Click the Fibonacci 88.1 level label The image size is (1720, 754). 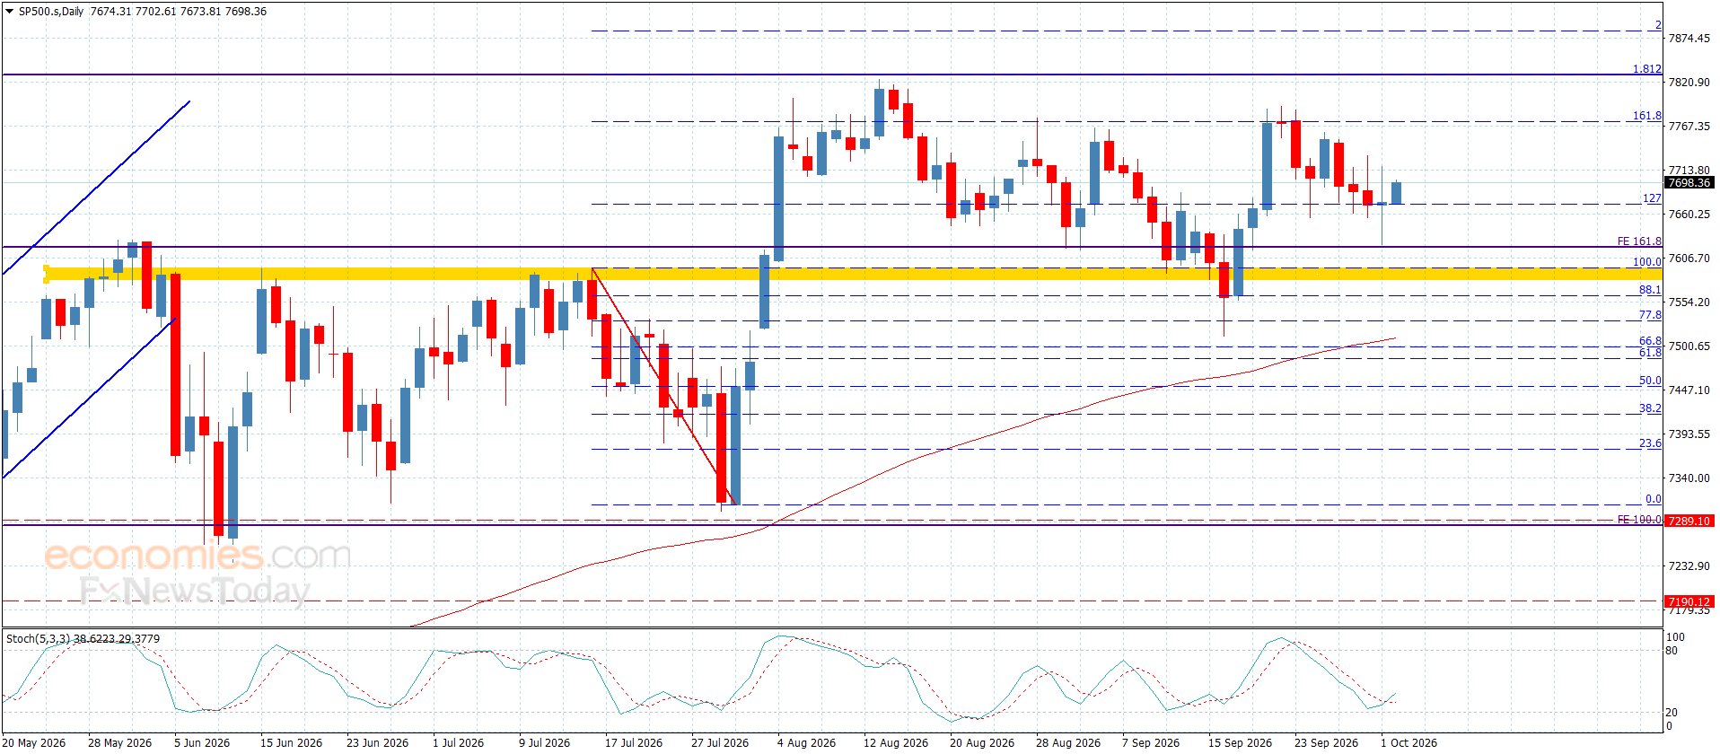[1650, 289]
